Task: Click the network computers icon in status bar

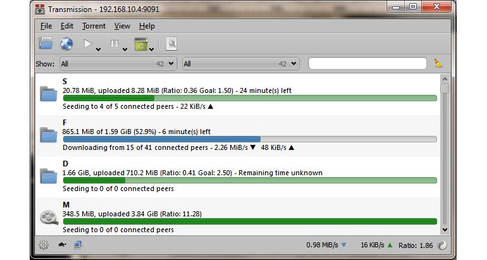Action: [78, 245]
